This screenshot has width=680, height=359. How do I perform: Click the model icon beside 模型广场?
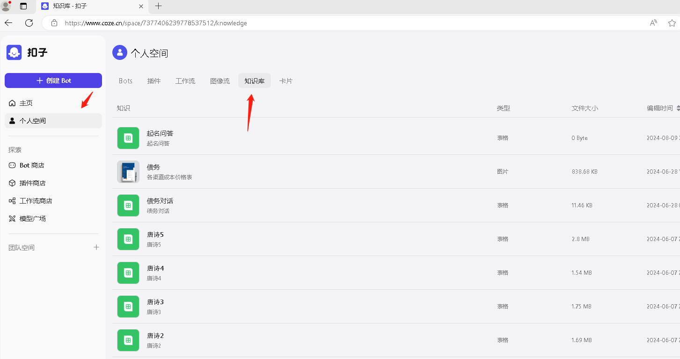tap(12, 219)
